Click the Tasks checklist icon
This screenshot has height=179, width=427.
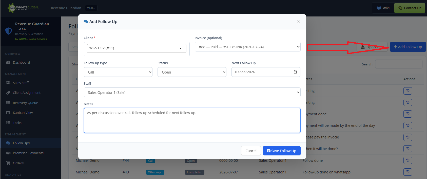coord(8,123)
